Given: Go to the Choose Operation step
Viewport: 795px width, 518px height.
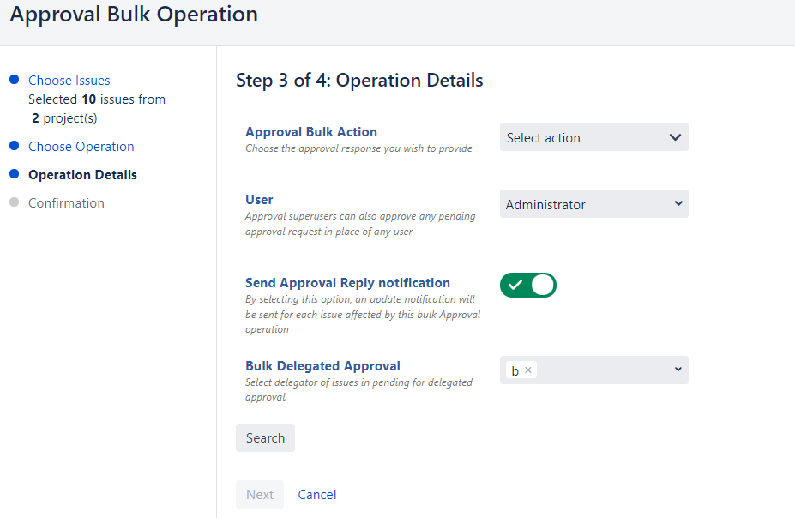Looking at the screenshot, I should click(81, 147).
